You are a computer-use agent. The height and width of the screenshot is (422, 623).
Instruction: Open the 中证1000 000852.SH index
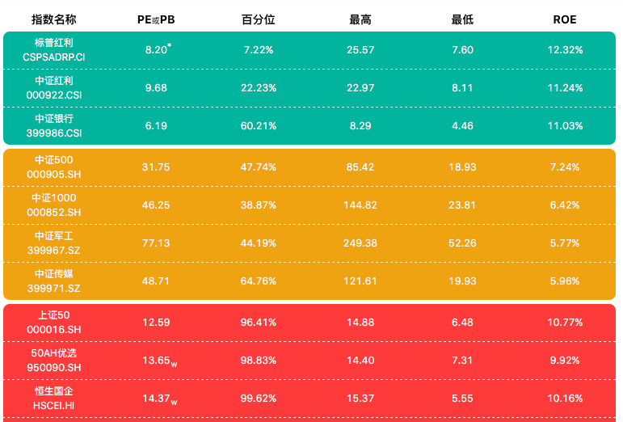click(54, 205)
